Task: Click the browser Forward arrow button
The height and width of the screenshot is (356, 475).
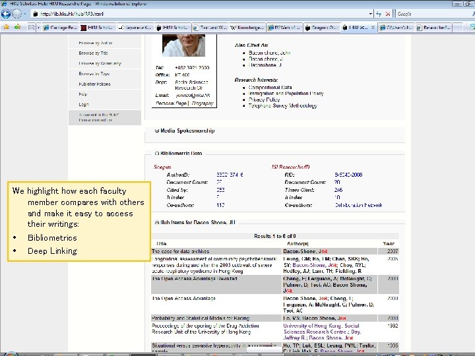Action: tap(17, 14)
